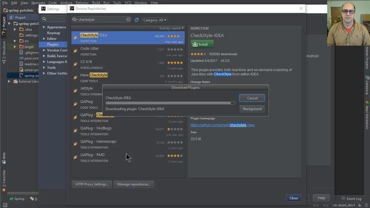Screen dimensions: 370x208
Task: Expand the target folder in project tree
Action: 15,47
